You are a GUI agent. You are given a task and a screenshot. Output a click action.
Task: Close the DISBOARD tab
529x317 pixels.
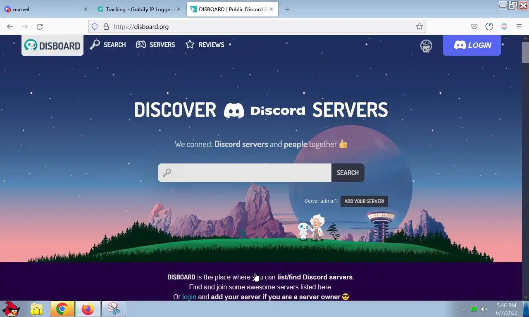pos(272,9)
